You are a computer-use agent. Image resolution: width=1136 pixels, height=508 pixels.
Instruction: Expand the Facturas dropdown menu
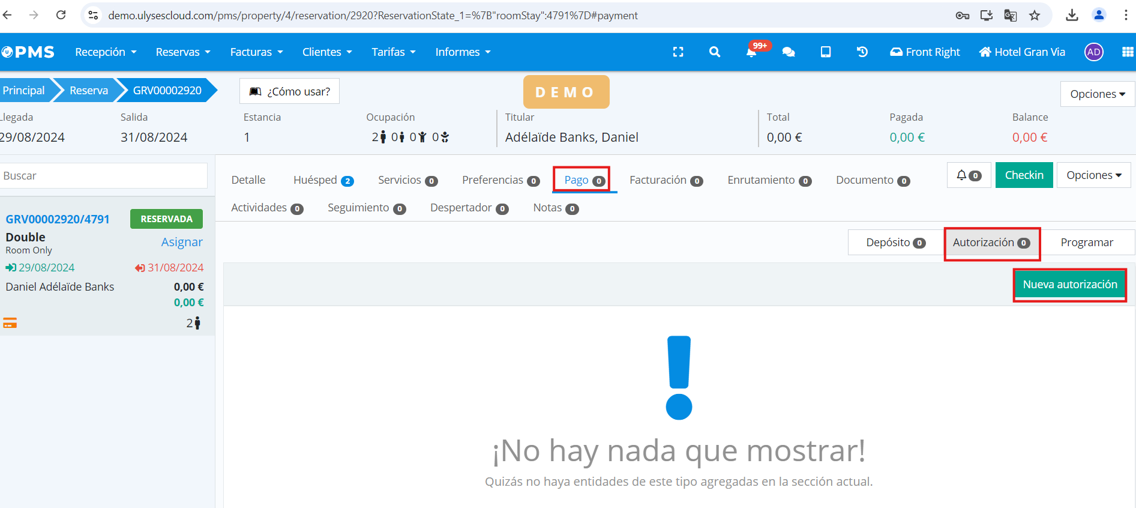click(256, 52)
